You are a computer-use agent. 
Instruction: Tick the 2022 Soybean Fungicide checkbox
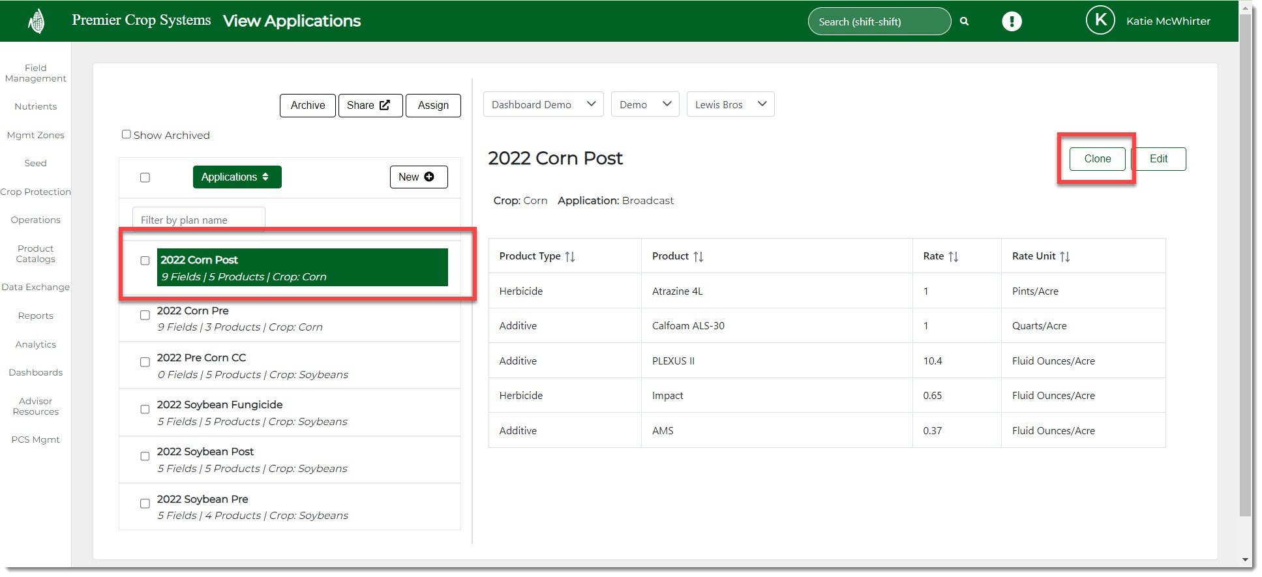tap(145, 409)
